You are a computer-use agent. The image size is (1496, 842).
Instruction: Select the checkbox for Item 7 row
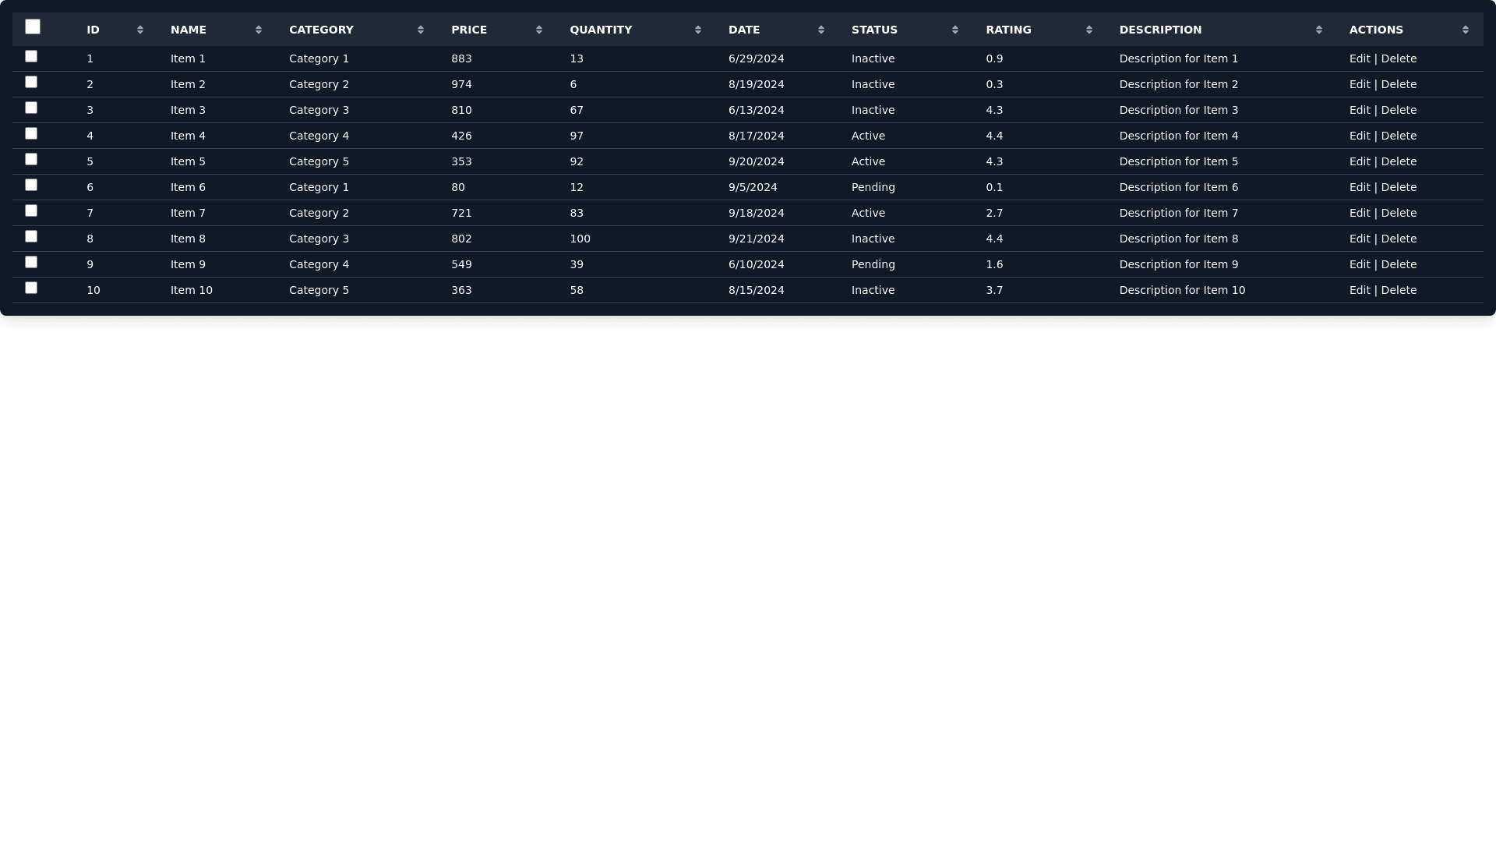(31, 210)
